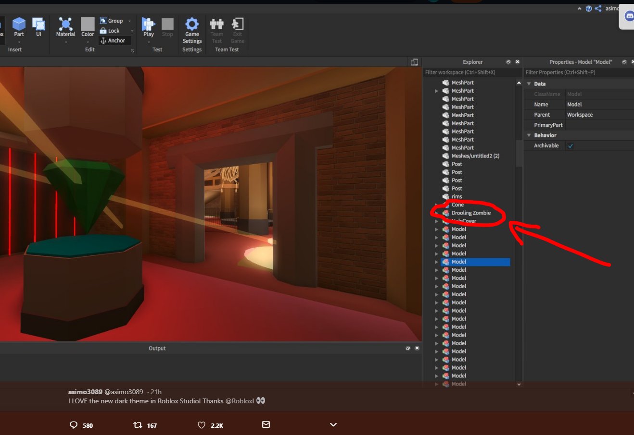This screenshot has height=435, width=634.
Task: Click the Exit Game icon
Action: [x=238, y=24]
